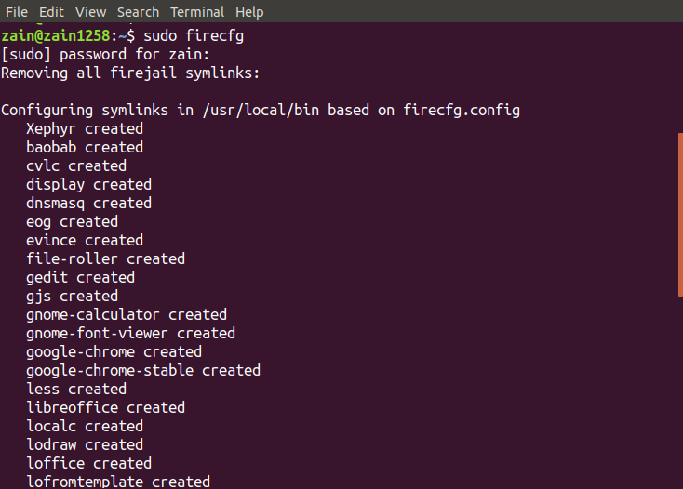The width and height of the screenshot is (683, 489).
Task: Click the 'cvlc created' output line
Action: 76,165
